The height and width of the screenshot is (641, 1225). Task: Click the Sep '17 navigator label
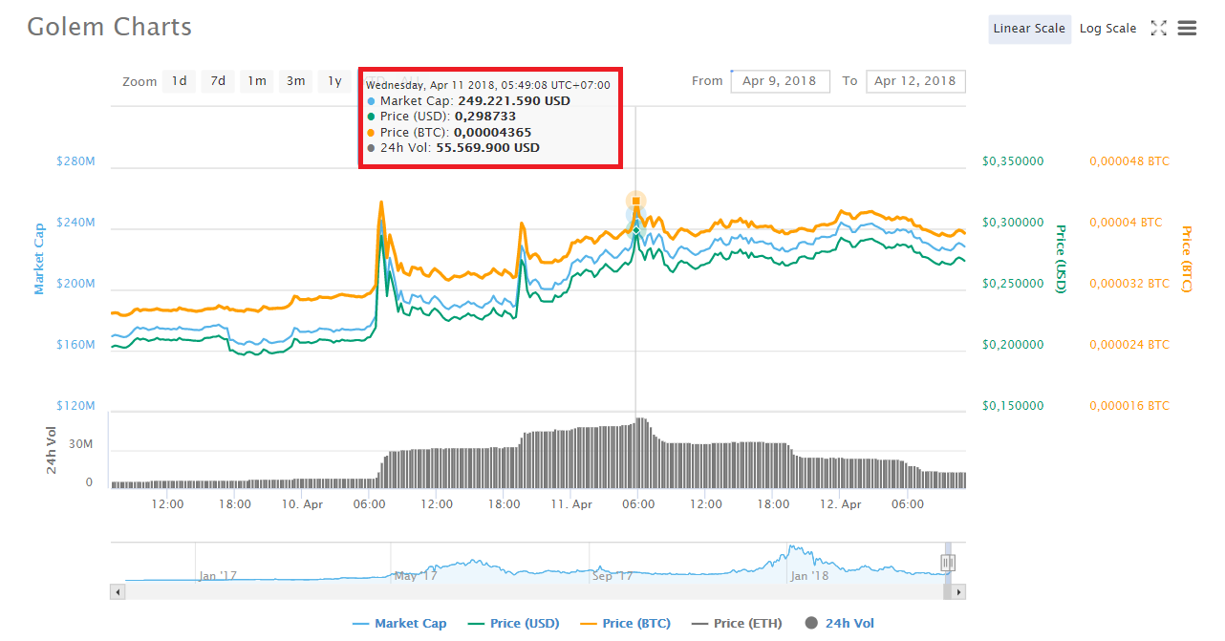[613, 576]
